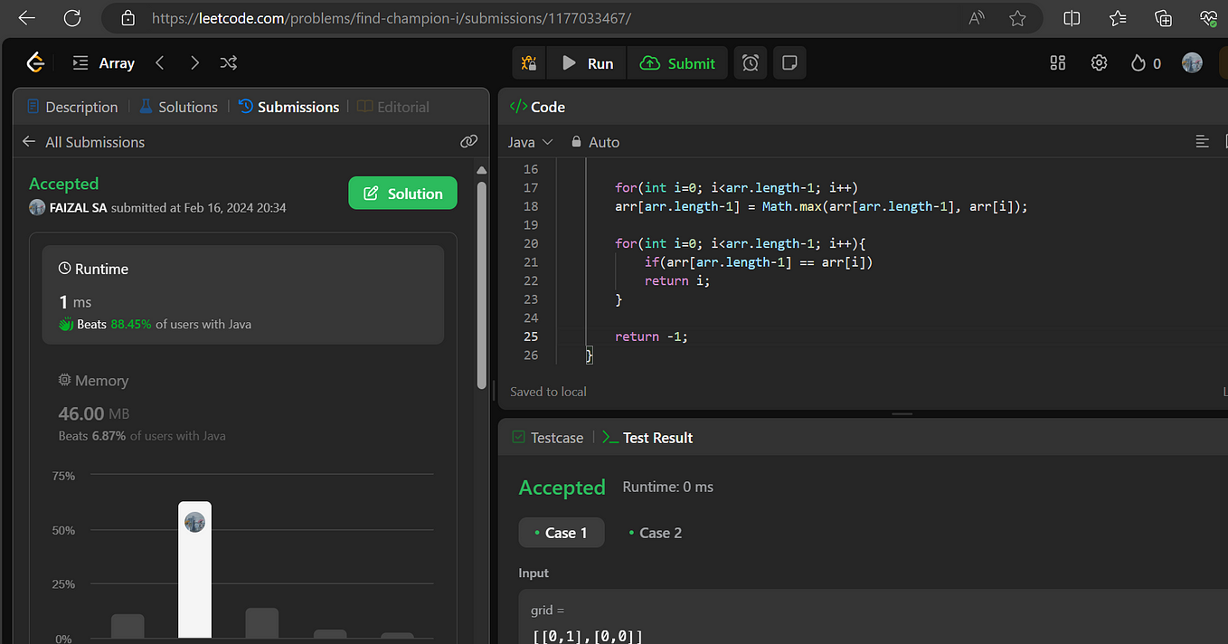Image resolution: width=1228 pixels, height=644 pixels.
Task: Select Case 1
Action: [x=561, y=533]
